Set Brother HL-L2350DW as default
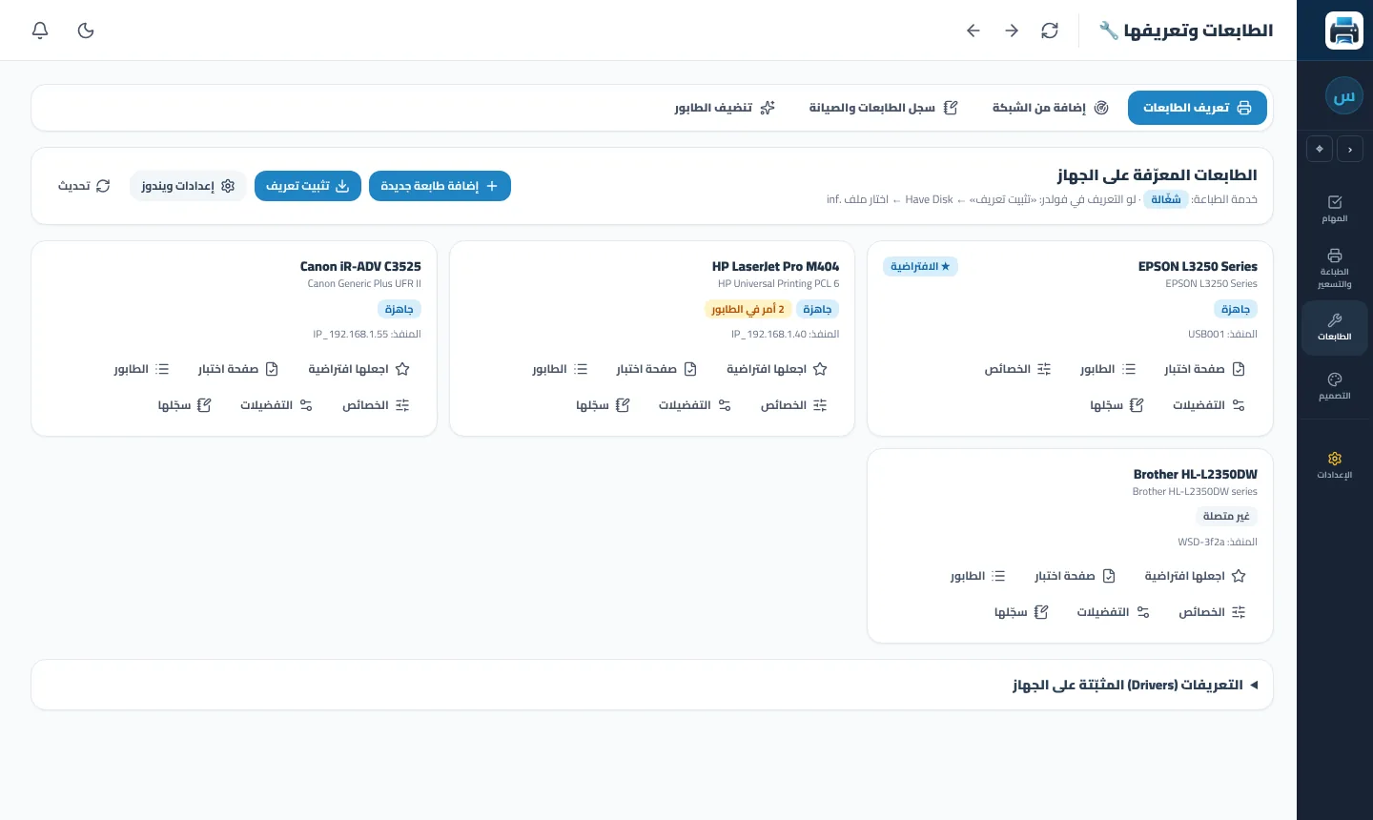 pyautogui.click(x=1196, y=576)
